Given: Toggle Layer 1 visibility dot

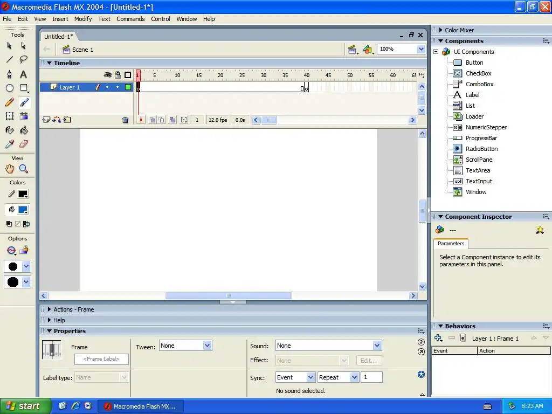Looking at the screenshot, I should [107, 87].
